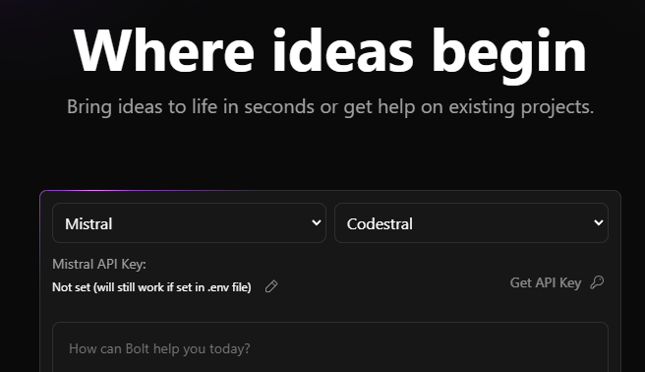
Task: Focus the 'How can Bolt help you today?' prompt box
Action: [330, 347]
